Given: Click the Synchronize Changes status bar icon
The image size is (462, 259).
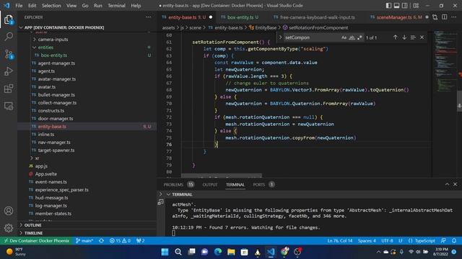Looking at the screenshot, I should point(101,241).
